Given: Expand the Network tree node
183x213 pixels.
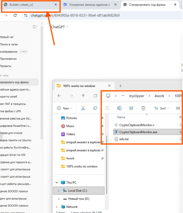Looking at the screenshot, I should [57, 207].
